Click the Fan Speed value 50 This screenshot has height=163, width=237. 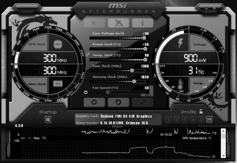click(x=147, y=88)
